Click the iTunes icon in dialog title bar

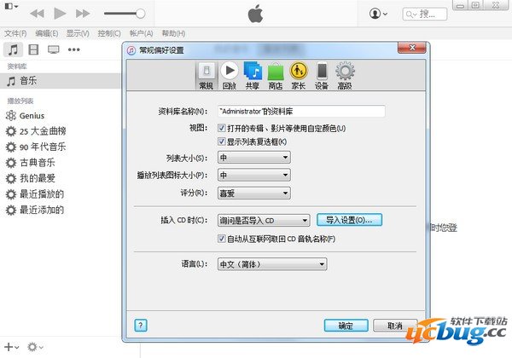point(131,50)
